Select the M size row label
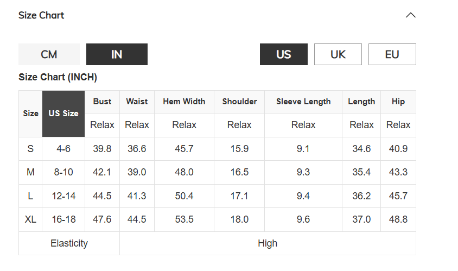The height and width of the screenshot is (271, 458). tap(30, 172)
